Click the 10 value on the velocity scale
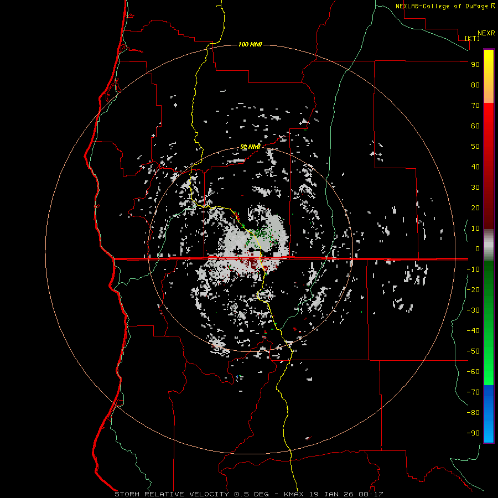 click(475, 229)
